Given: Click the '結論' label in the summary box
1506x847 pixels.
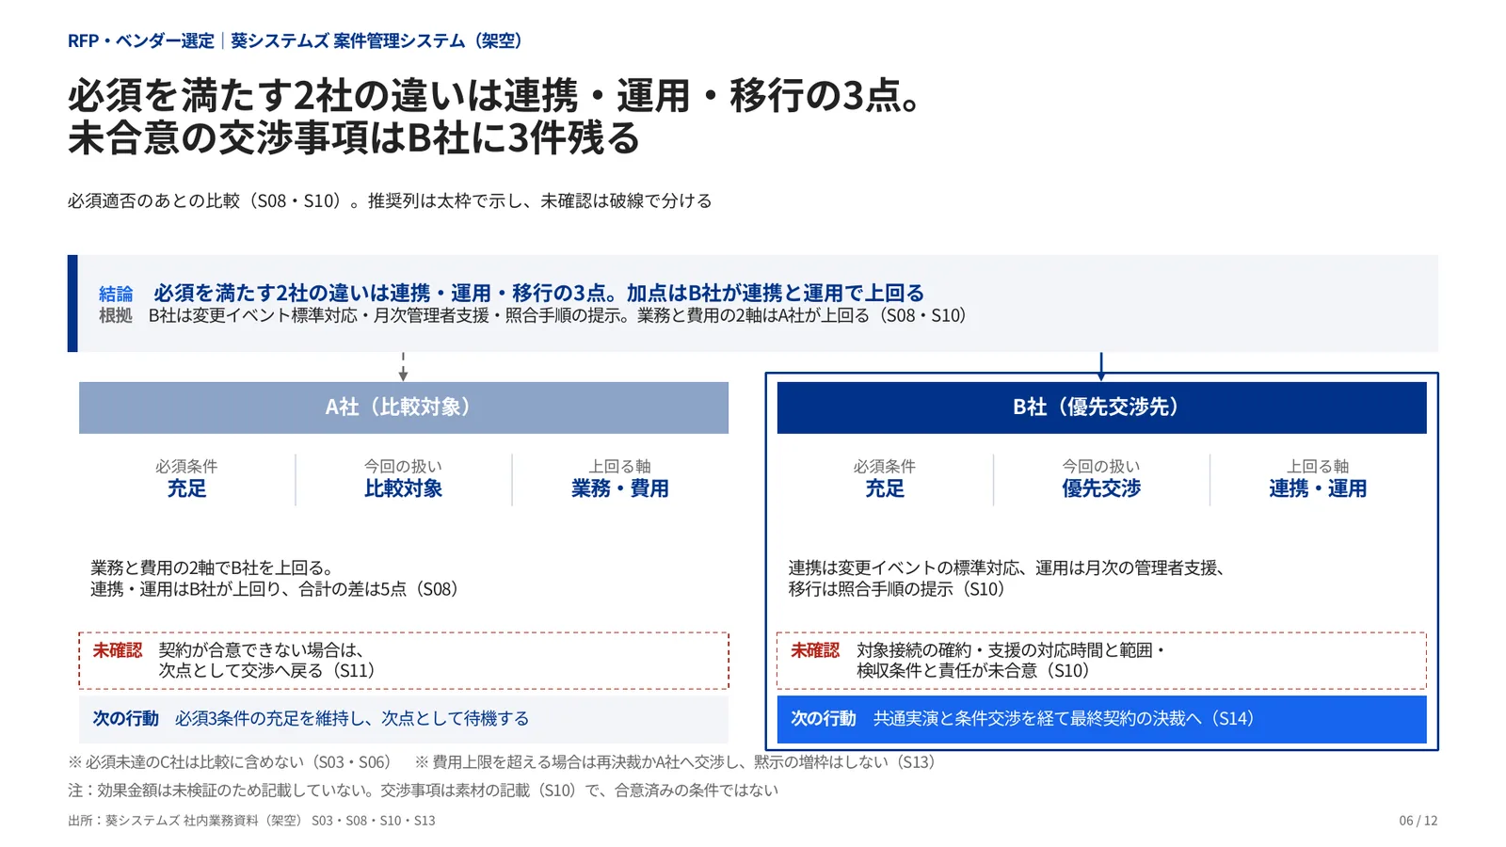Looking at the screenshot, I should coord(116,294).
